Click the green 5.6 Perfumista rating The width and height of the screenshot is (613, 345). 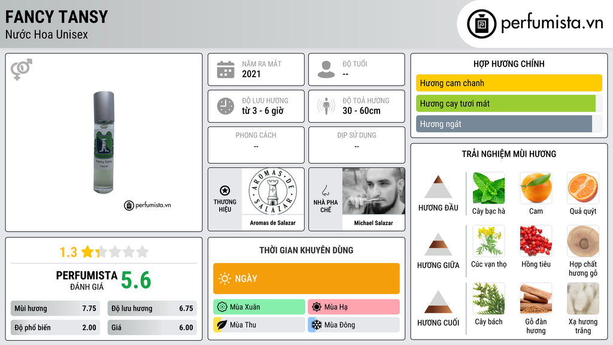136,280
